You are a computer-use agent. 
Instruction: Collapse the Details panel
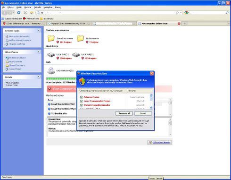39,77
